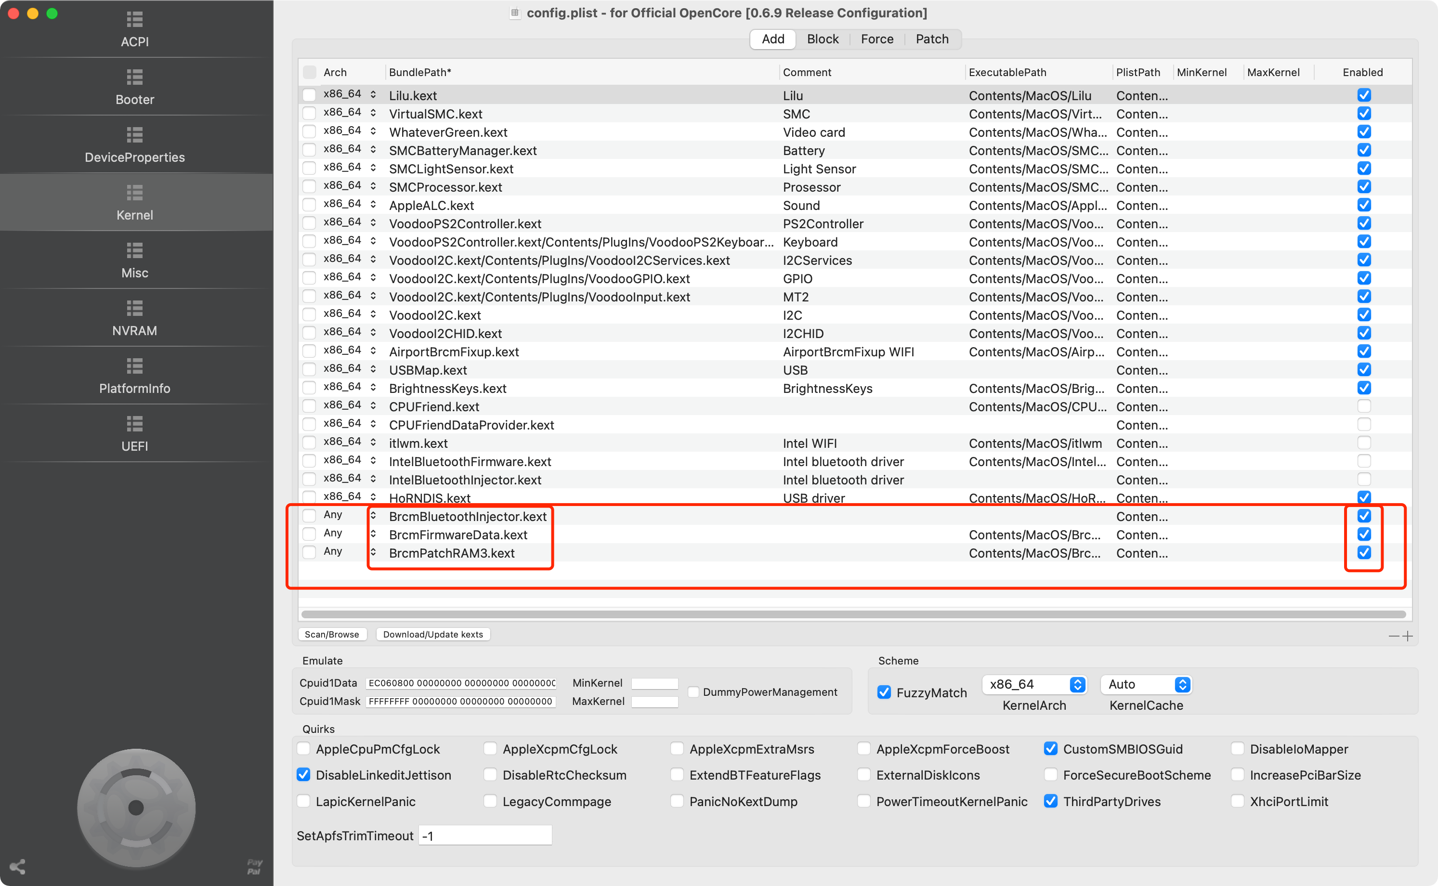Screen dimensions: 1438x886
Task: Switch to the NVRAM section
Action: coord(134,317)
